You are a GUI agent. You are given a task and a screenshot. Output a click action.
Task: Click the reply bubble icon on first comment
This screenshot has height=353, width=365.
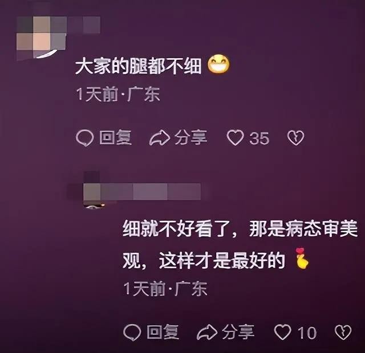(85, 138)
